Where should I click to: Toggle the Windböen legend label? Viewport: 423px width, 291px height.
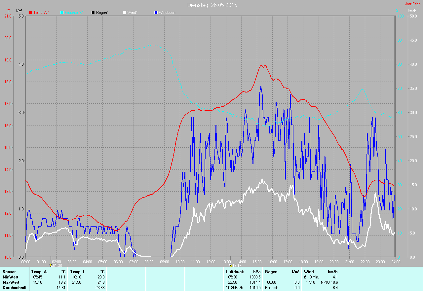[167, 13]
